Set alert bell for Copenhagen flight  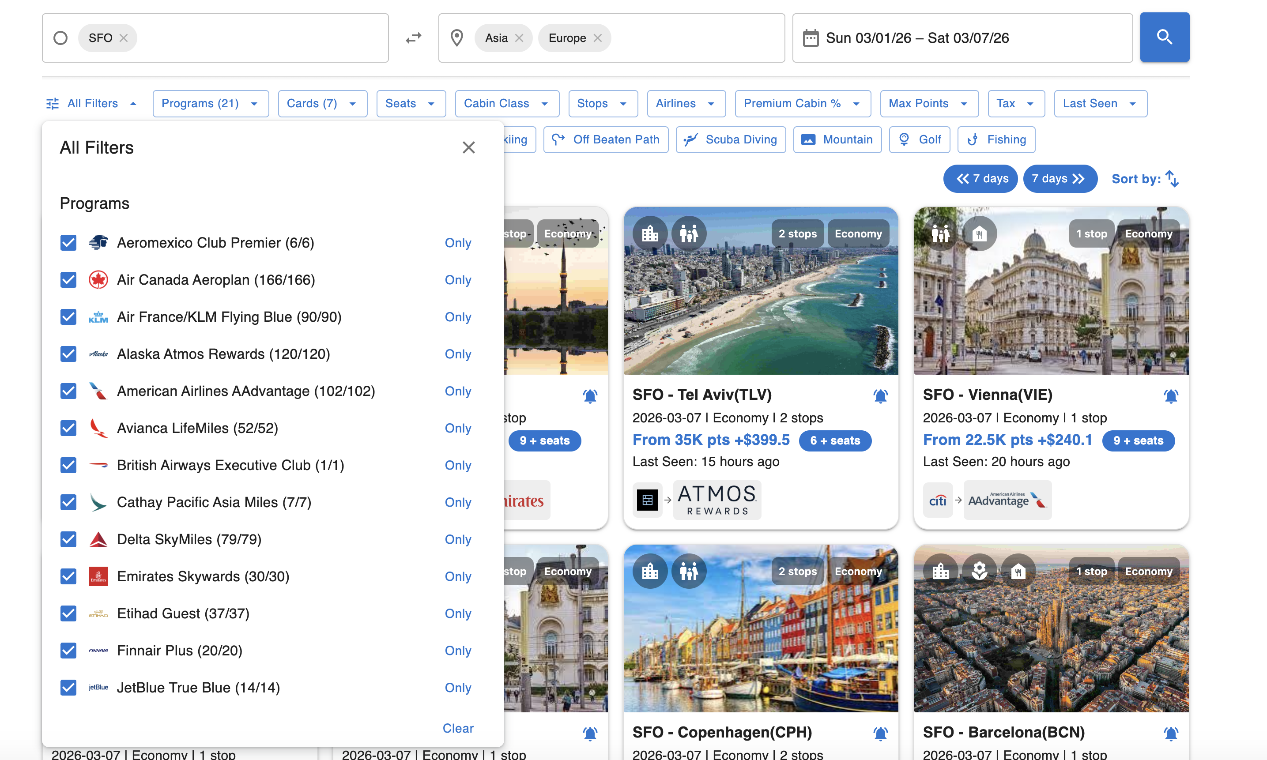tap(880, 733)
